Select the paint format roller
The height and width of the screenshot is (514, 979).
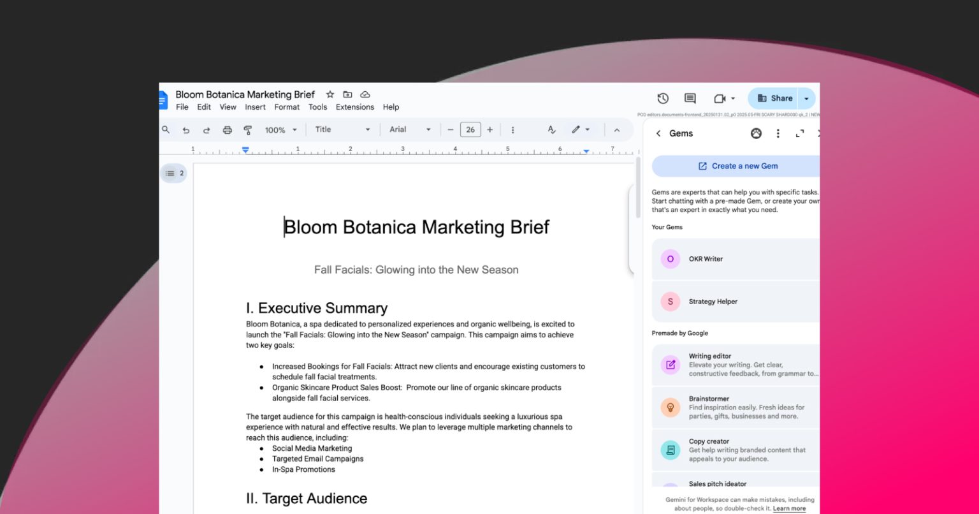[248, 129]
